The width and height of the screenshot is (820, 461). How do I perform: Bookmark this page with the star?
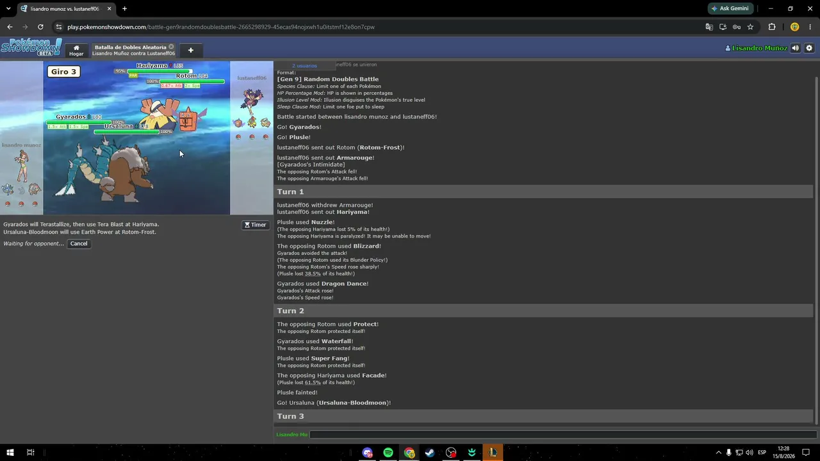click(750, 27)
